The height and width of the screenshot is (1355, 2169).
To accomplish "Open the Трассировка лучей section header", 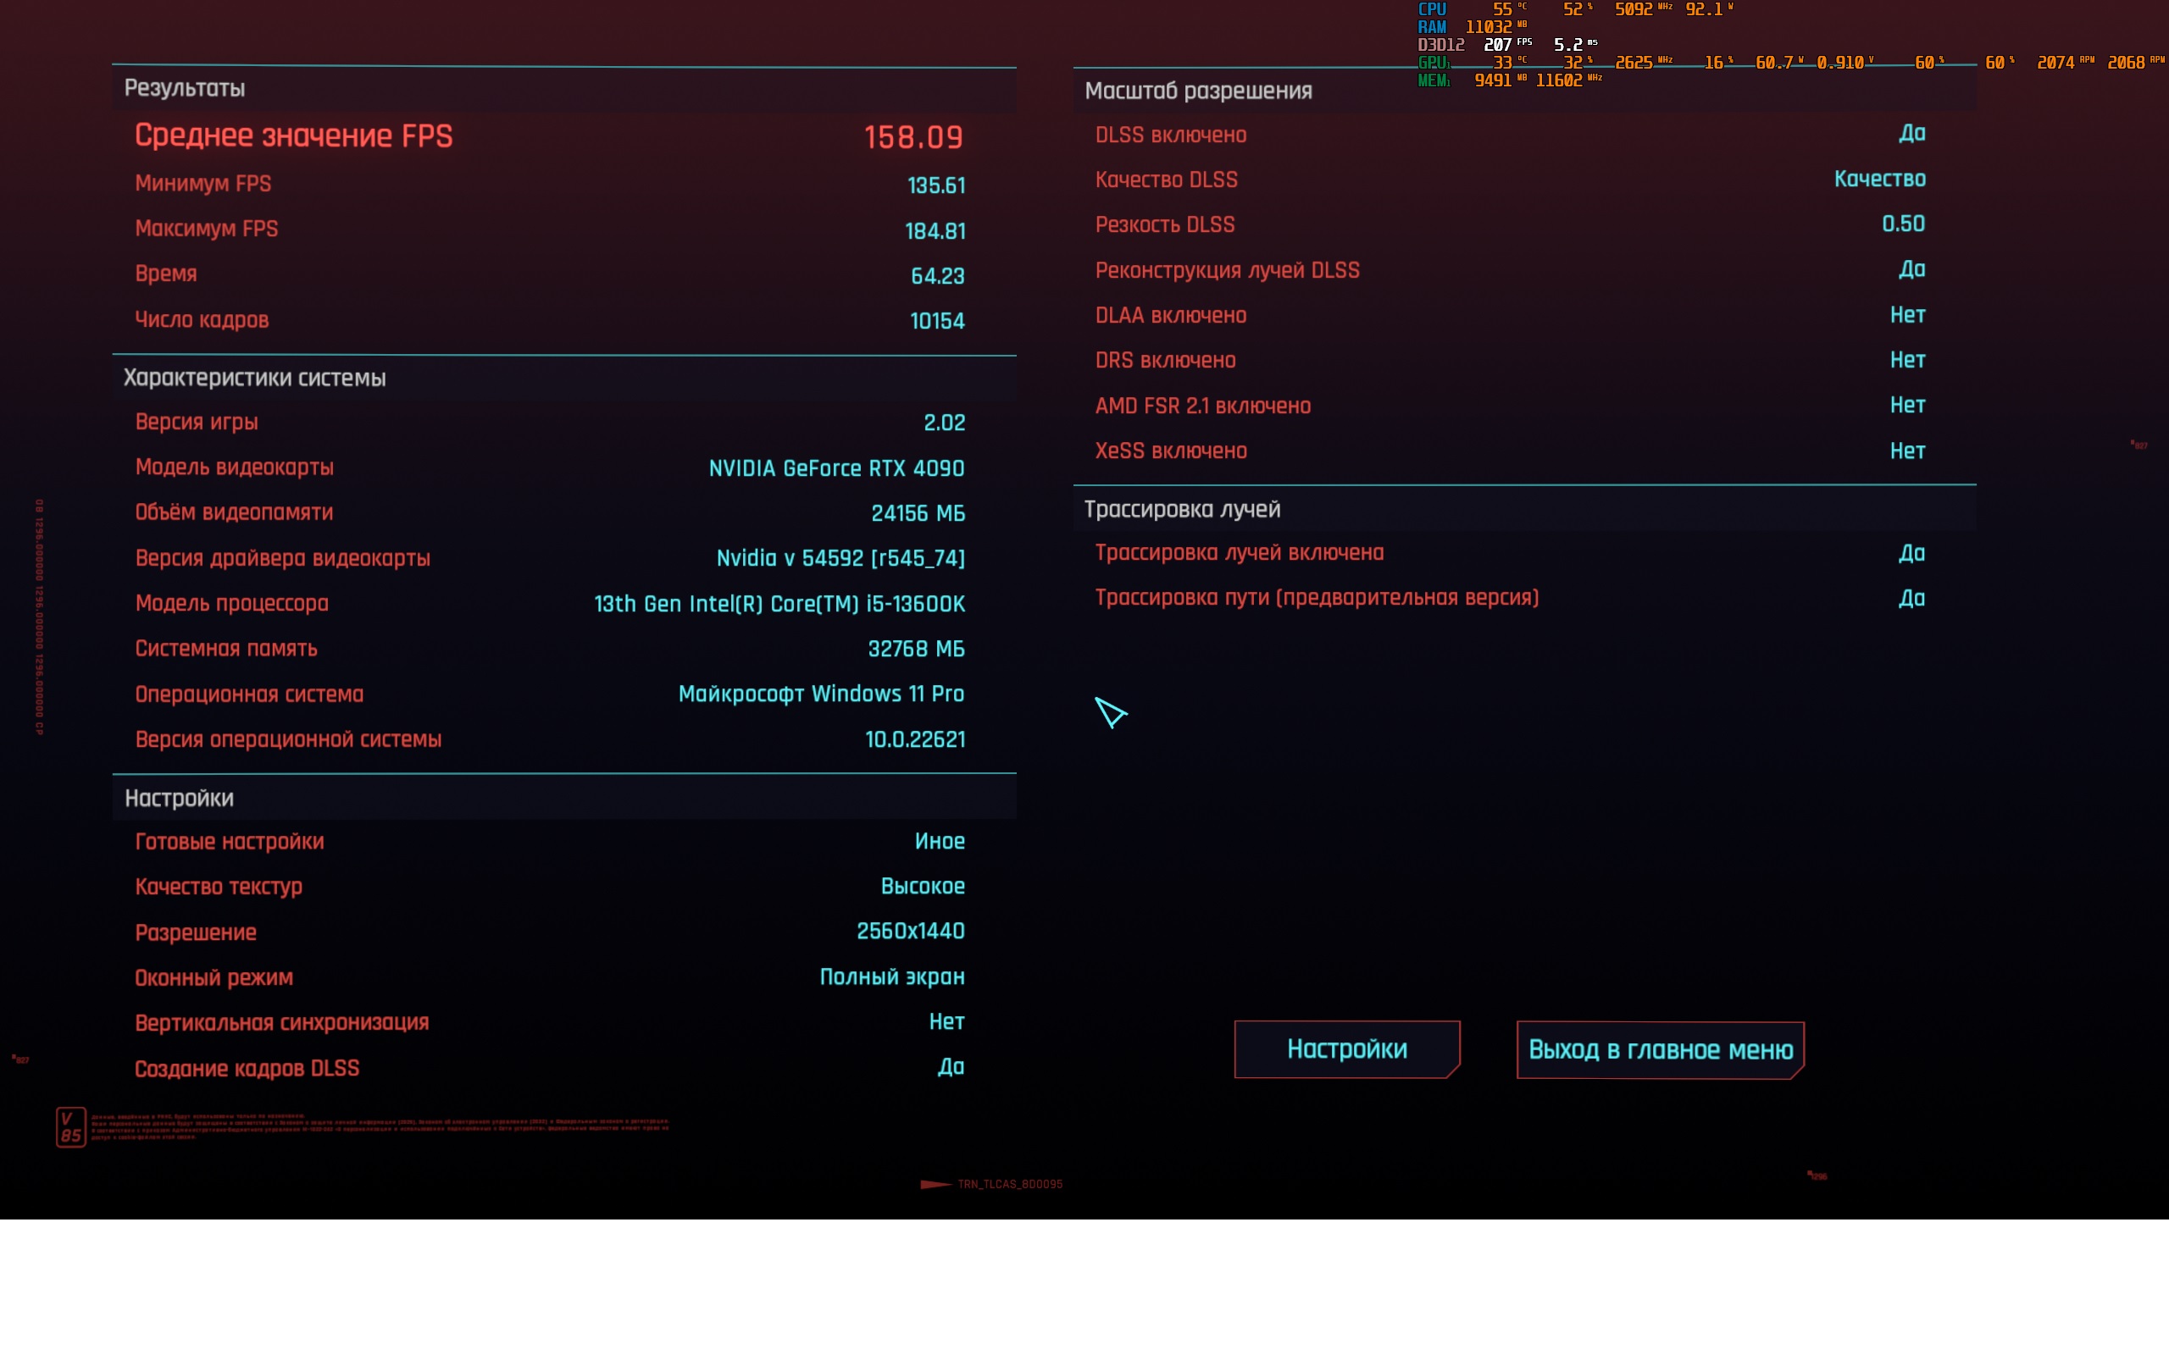I will (x=1182, y=509).
